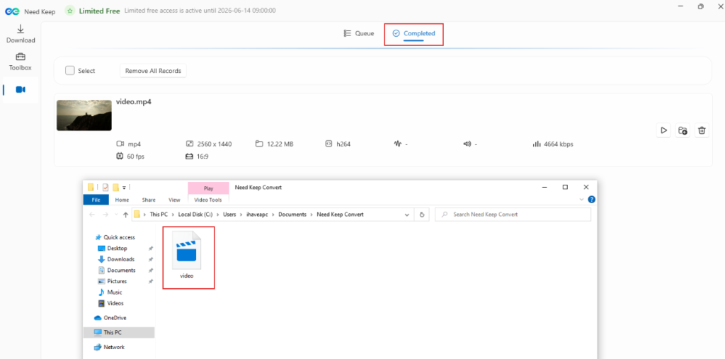Click Local Disk (C:) in address path
This screenshot has width=725, height=359.
[x=195, y=215]
